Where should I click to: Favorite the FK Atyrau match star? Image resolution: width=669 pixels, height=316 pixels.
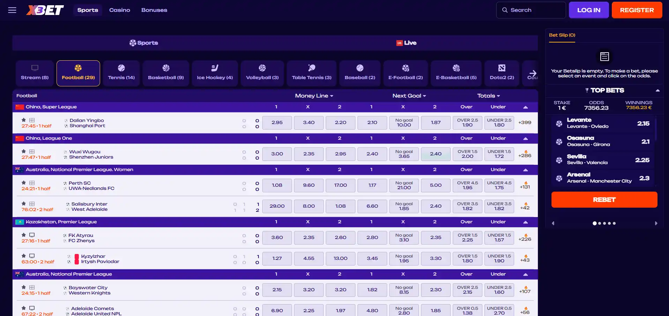(24, 235)
